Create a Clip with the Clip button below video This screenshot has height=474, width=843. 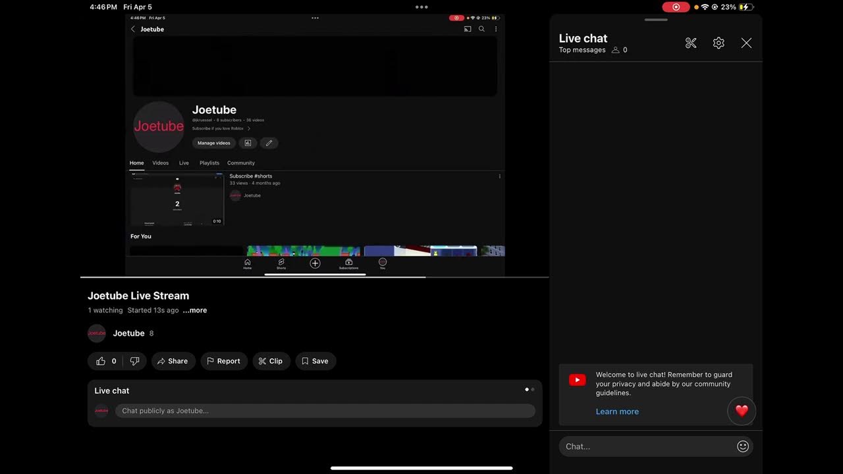pyautogui.click(x=271, y=361)
